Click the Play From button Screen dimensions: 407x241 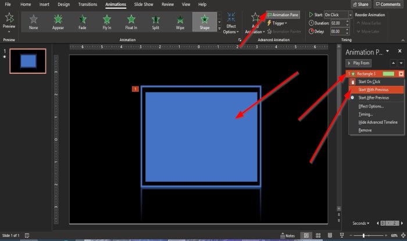[359, 63]
